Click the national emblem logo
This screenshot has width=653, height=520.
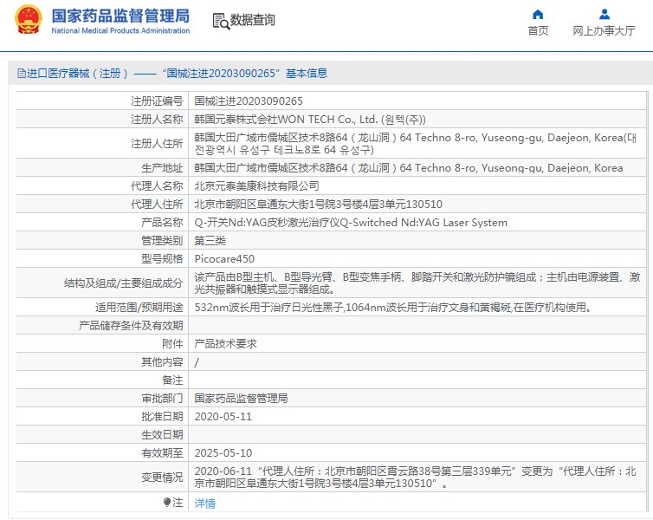pyautogui.click(x=29, y=19)
